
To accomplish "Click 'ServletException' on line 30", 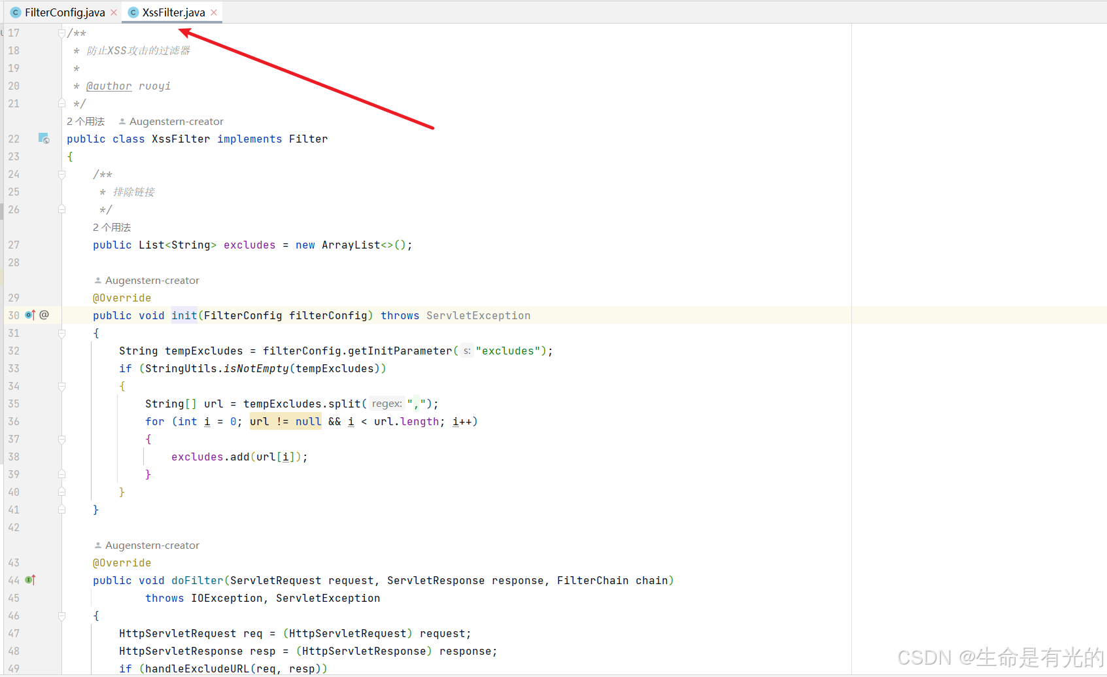I will pyautogui.click(x=479, y=315).
